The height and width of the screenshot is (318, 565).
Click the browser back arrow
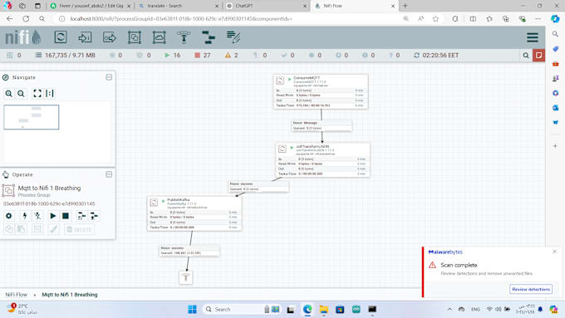point(10,19)
